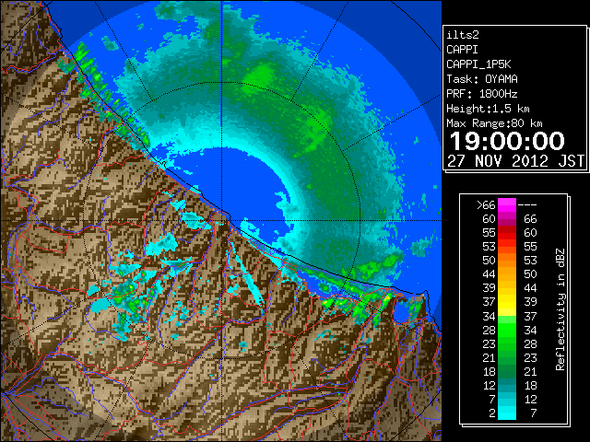Screen dimensions: 590x442
Task: Click the '>66' legend label
Action: [486, 205]
